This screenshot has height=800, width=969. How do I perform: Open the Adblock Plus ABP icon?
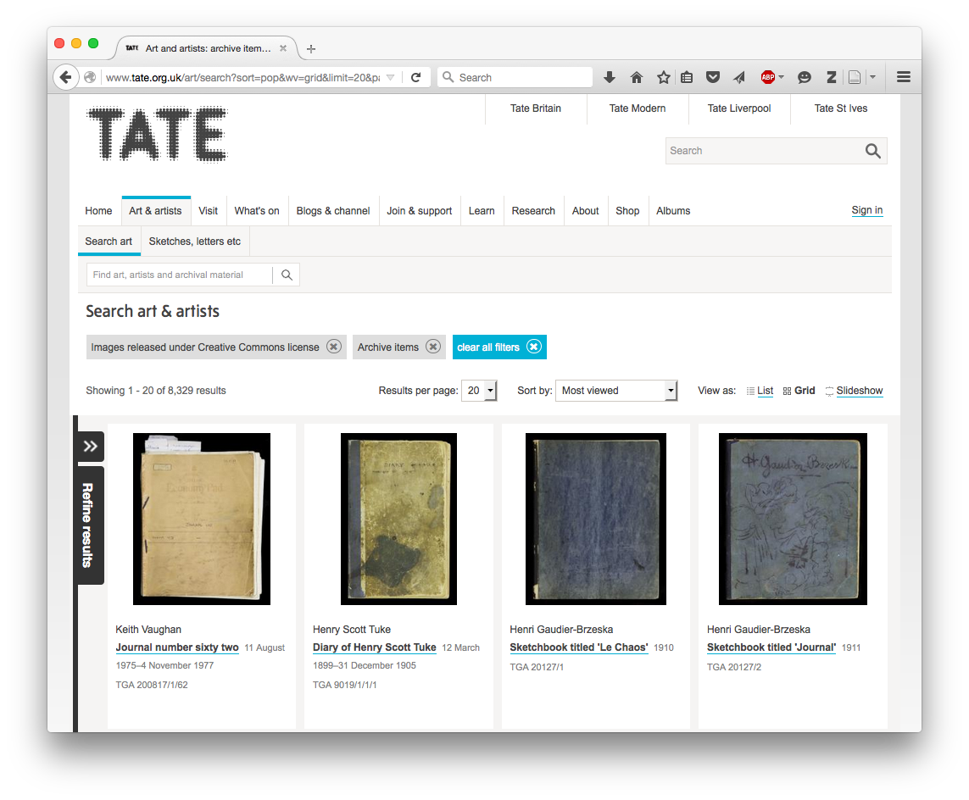coord(768,77)
